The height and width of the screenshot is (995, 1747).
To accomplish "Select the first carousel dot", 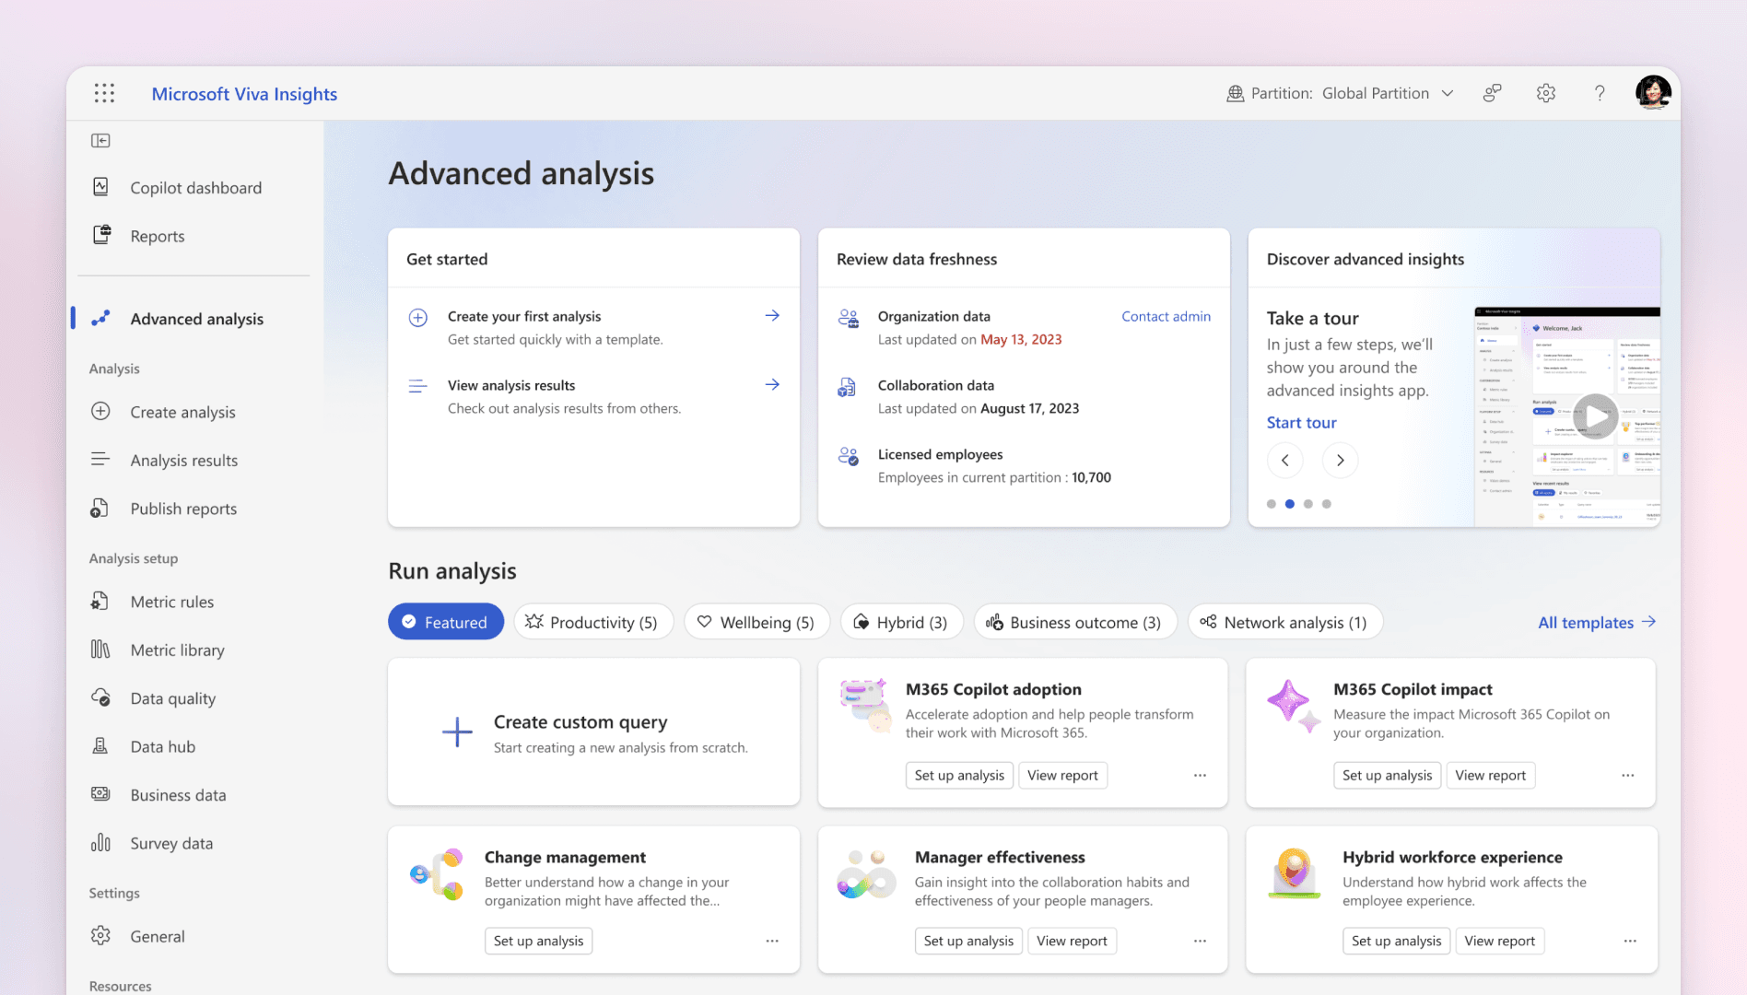I will pyautogui.click(x=1272, y=504).
